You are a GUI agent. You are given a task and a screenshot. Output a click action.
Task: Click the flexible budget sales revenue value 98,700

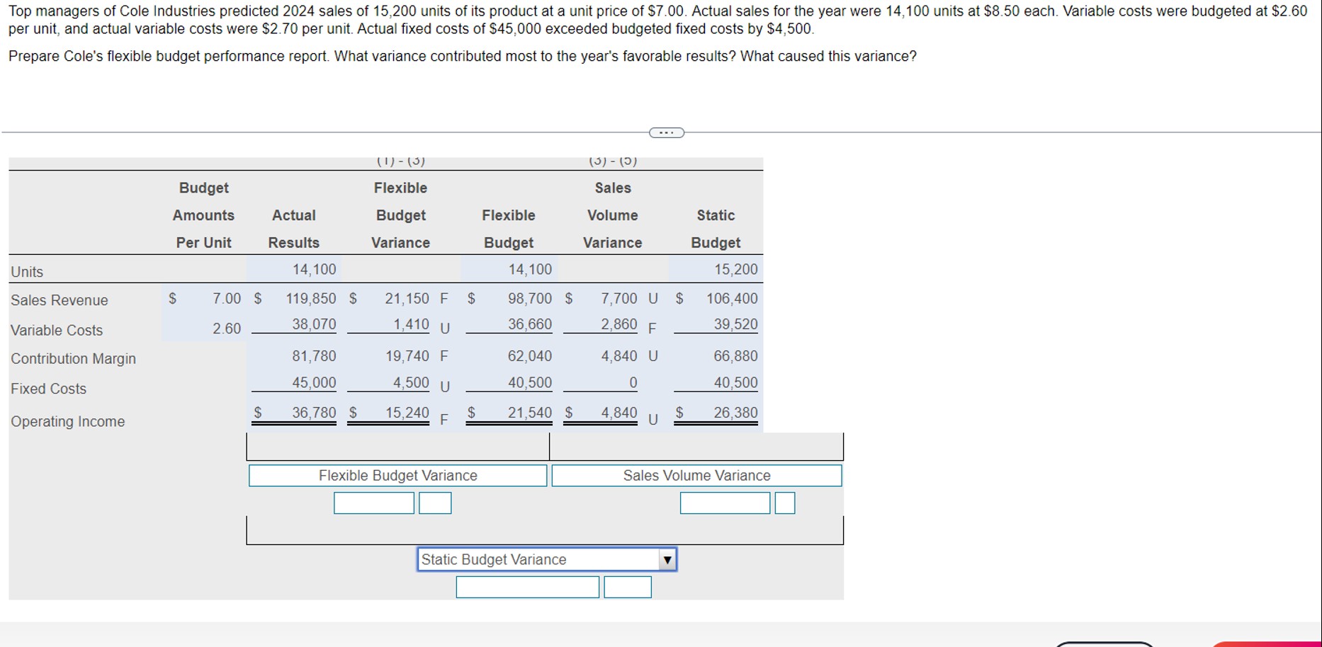tap(530, 299)
